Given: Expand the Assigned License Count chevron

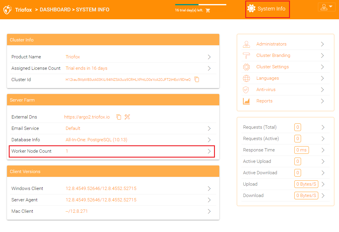Looking at the screenshot, I should point(209,68).
